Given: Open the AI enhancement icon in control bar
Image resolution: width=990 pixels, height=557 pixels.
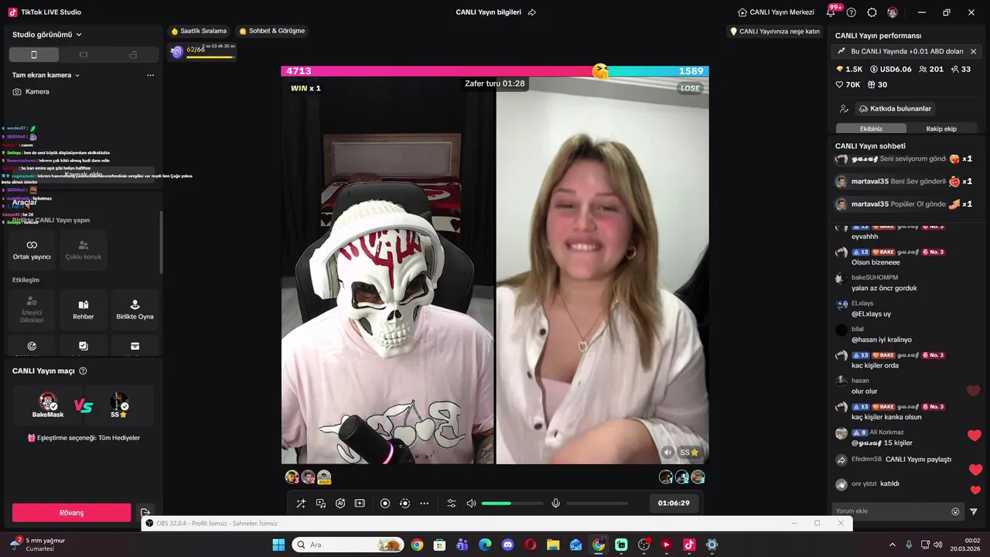Looking at the screenshot, I should 340,504.
